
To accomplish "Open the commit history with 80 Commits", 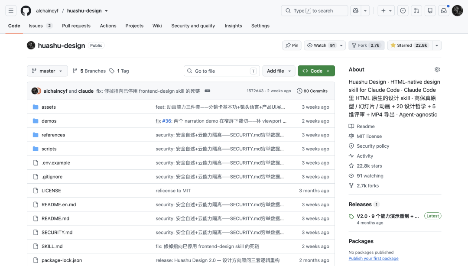I will tap(312, 91).
